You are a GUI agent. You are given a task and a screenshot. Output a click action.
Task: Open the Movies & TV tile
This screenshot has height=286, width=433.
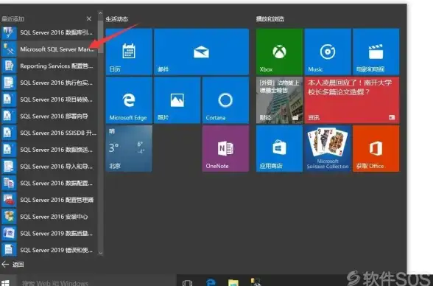(376, 52)
